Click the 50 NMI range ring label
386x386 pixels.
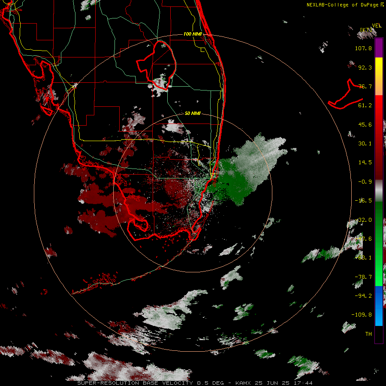coord(193,113)
